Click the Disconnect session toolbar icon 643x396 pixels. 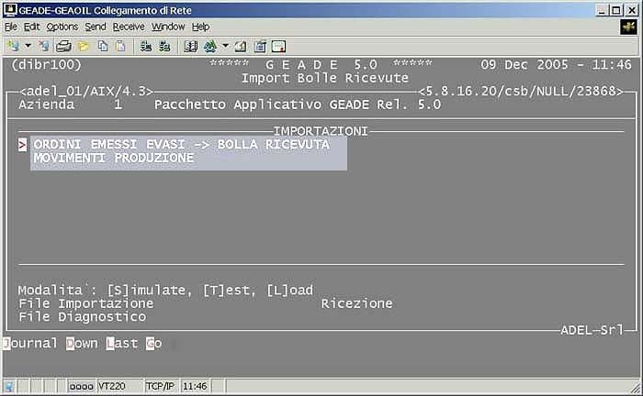[43, 45]
